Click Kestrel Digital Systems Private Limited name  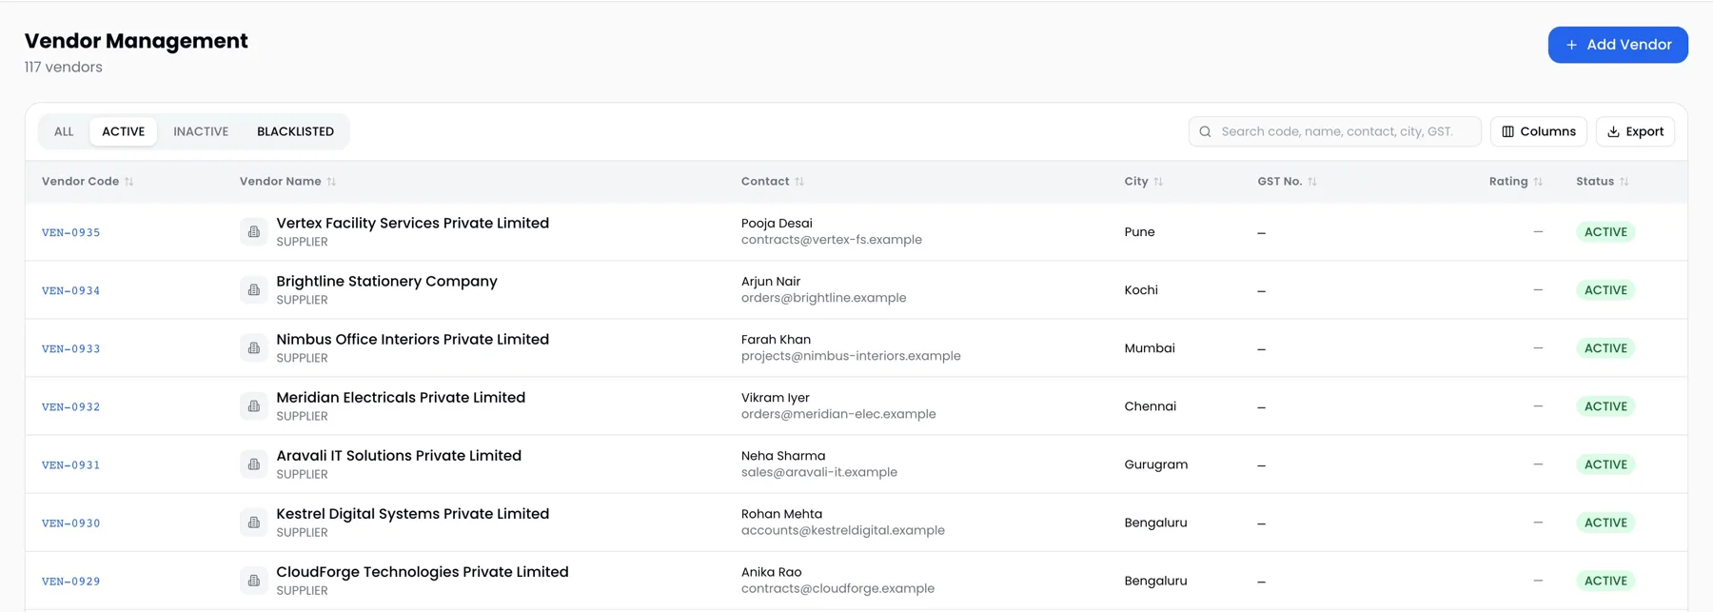[x=413, y=513]
